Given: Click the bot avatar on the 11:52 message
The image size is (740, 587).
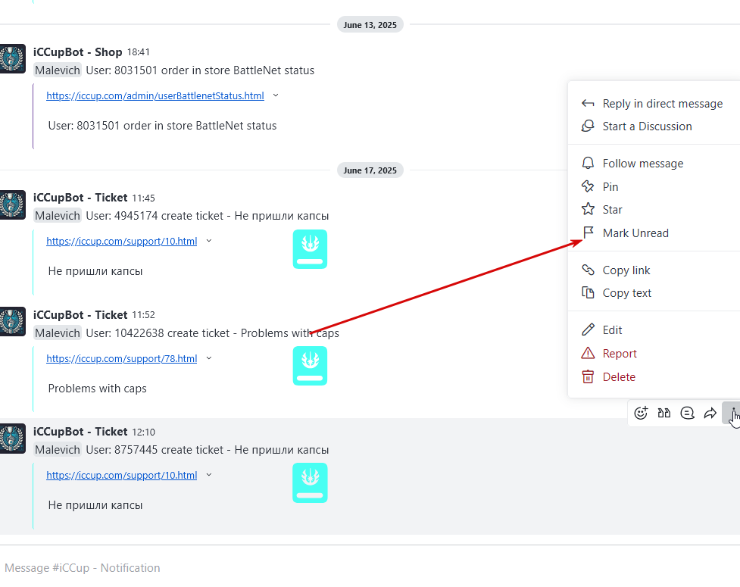Looking at the screenshot, I should point(12,321).
